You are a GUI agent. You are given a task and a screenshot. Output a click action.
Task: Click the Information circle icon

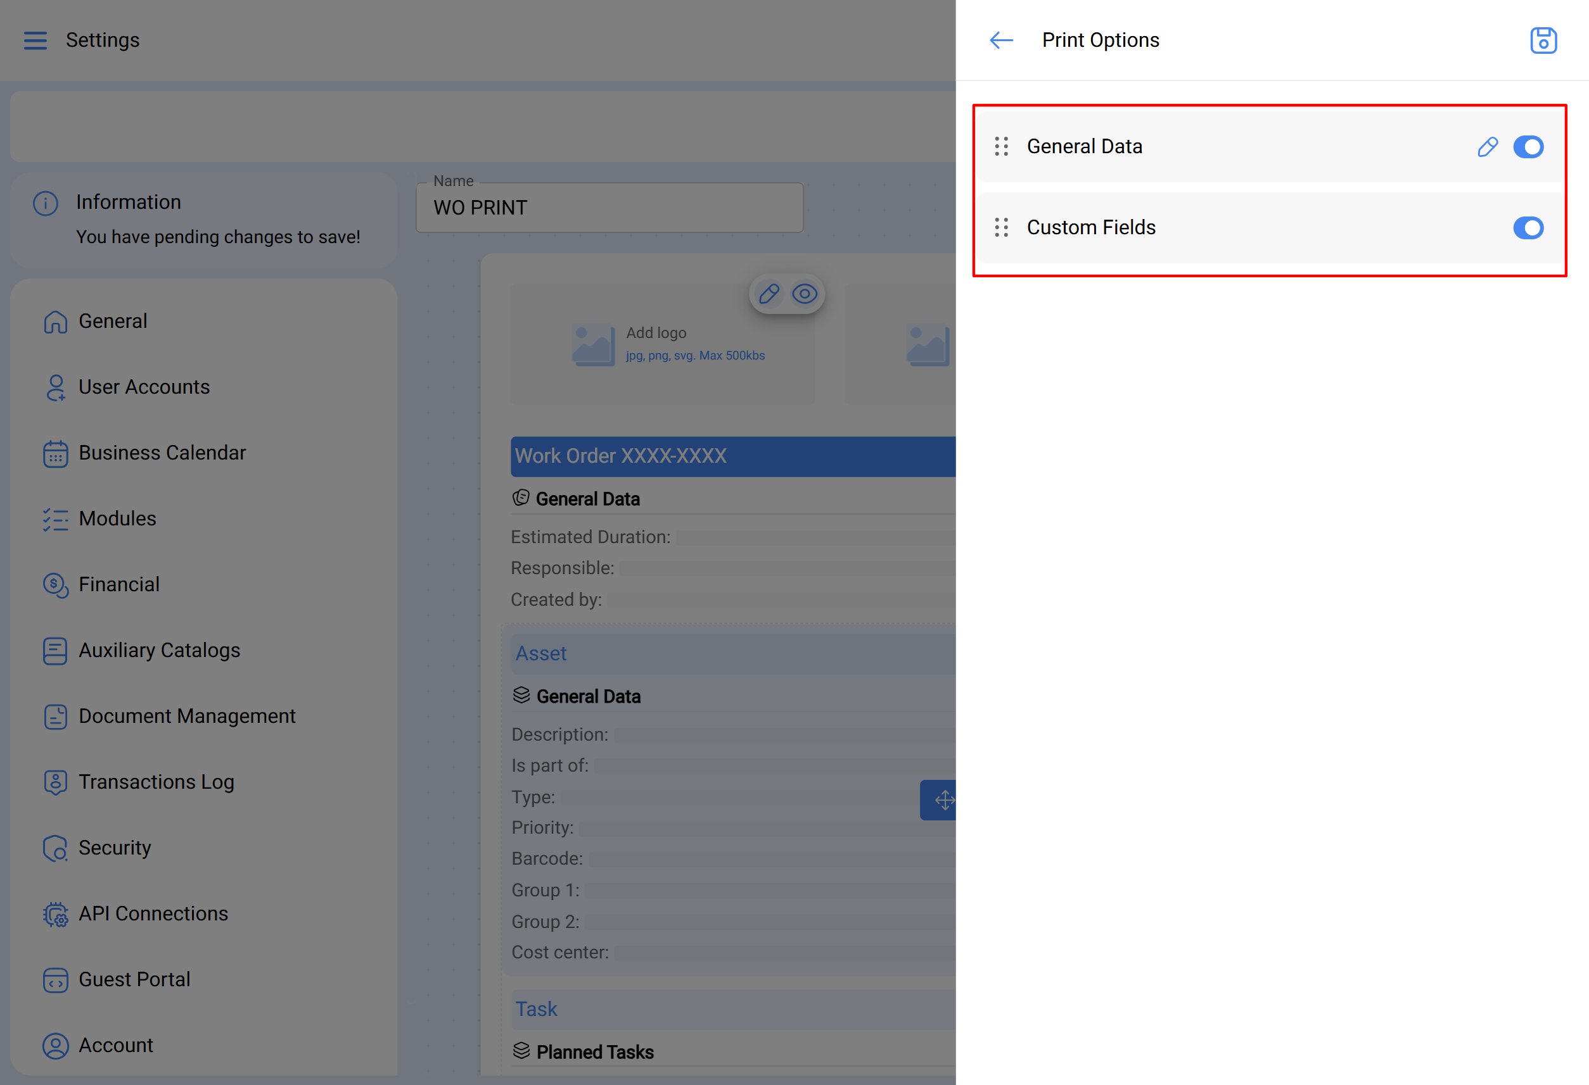(x=46, y=203)
